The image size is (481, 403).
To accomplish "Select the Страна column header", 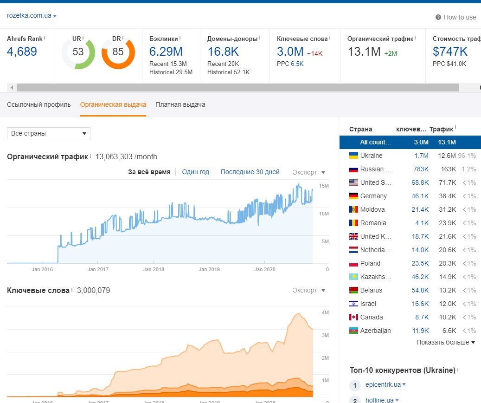I will [360, 130].
